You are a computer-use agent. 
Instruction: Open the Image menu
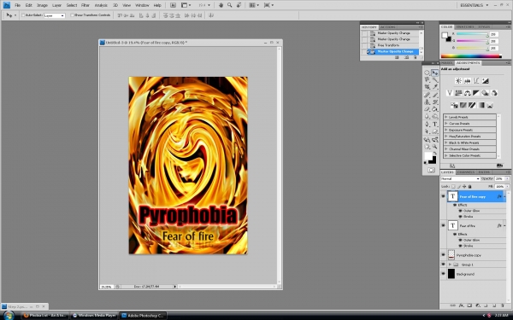click(42, 5)
